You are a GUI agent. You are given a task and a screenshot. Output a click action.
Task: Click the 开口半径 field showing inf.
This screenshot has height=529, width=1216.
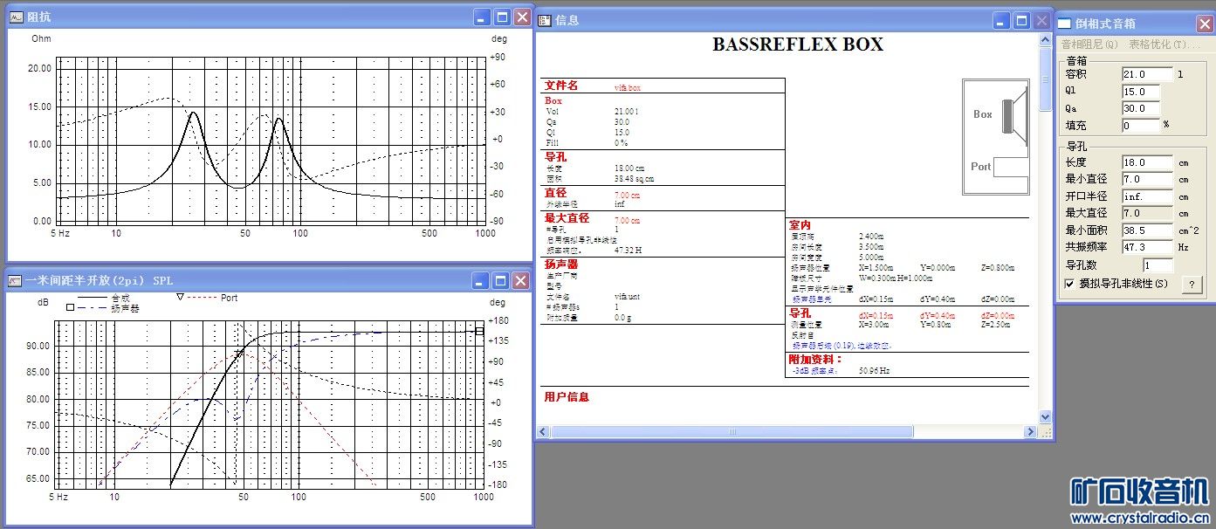point(1147,196)
